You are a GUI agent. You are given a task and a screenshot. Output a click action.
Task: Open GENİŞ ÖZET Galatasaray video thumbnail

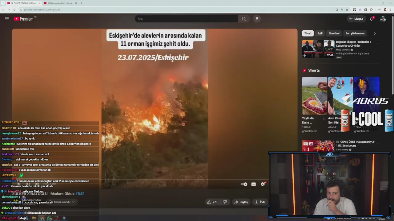tap(318, 145)
